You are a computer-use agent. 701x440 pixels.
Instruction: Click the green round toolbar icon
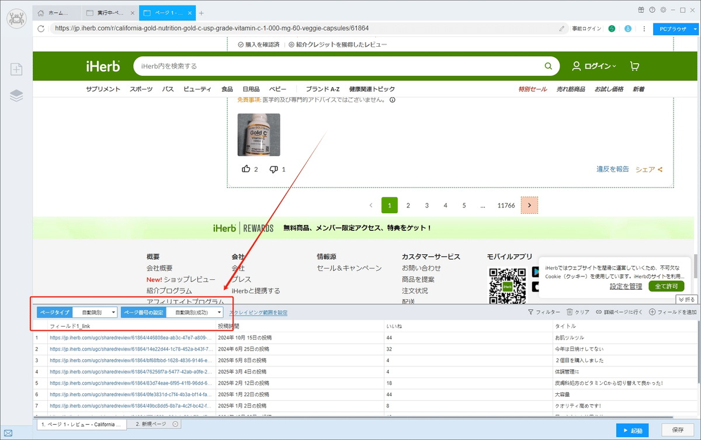click(612, 28)
